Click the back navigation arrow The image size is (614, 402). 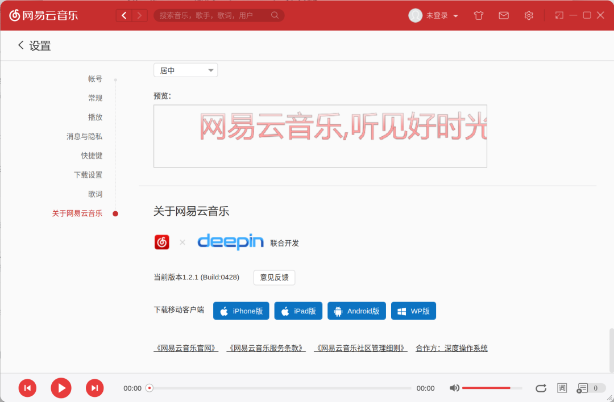click(x=124, y=15)
